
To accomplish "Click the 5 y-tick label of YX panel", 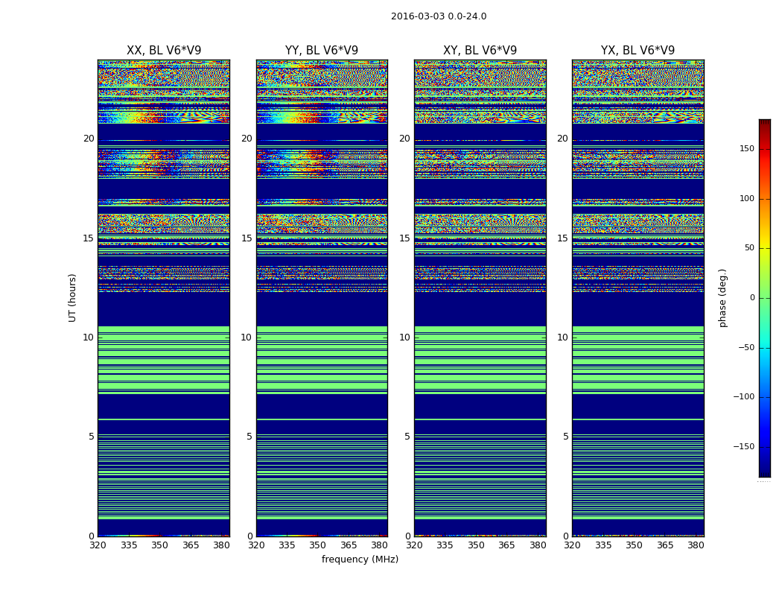I will [565, 437].
